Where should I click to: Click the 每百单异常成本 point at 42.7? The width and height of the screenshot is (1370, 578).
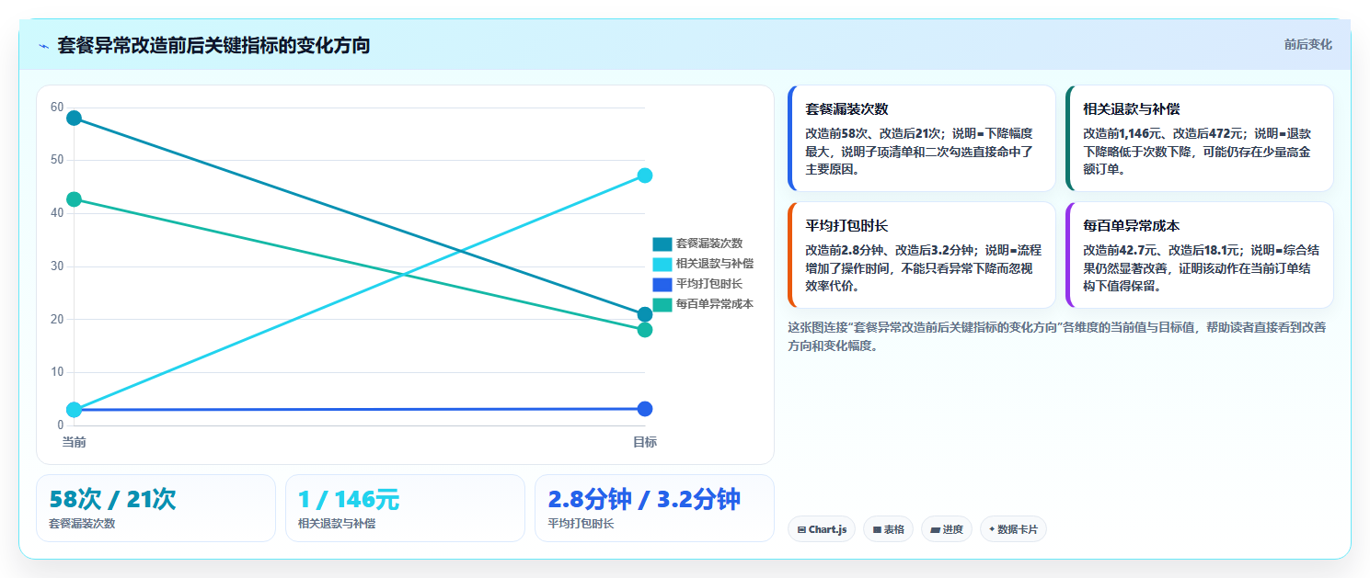tap(74, 199)
